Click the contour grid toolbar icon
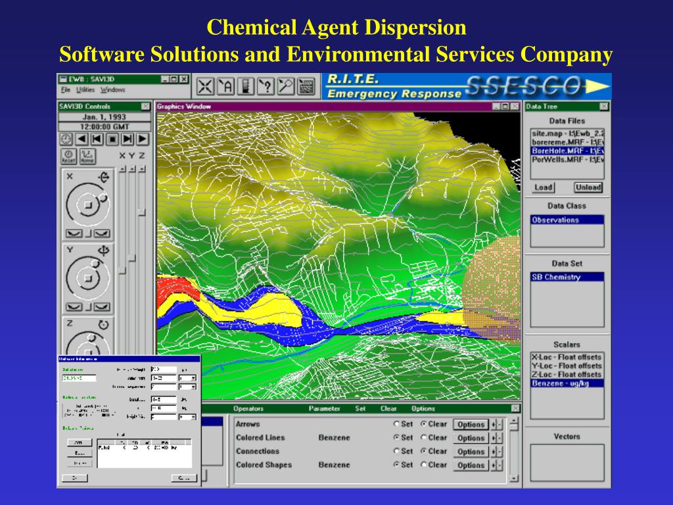 (x=306, y=86)
